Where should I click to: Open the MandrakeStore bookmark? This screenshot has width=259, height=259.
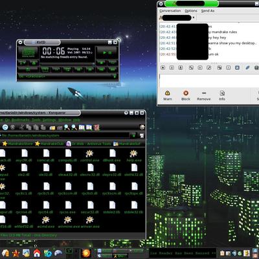click(17, 144)
